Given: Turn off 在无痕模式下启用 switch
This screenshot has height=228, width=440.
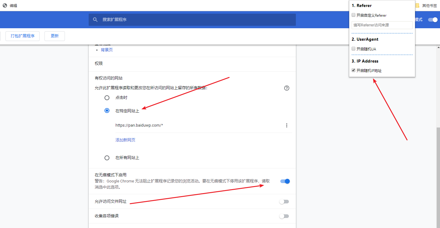Looking at the screenshot, I should (285, 181).
